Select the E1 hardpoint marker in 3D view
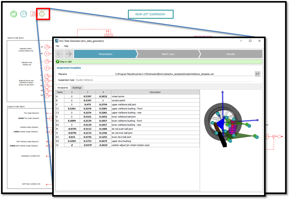Viewport: 290px width, 200px height. pos(257,137)
